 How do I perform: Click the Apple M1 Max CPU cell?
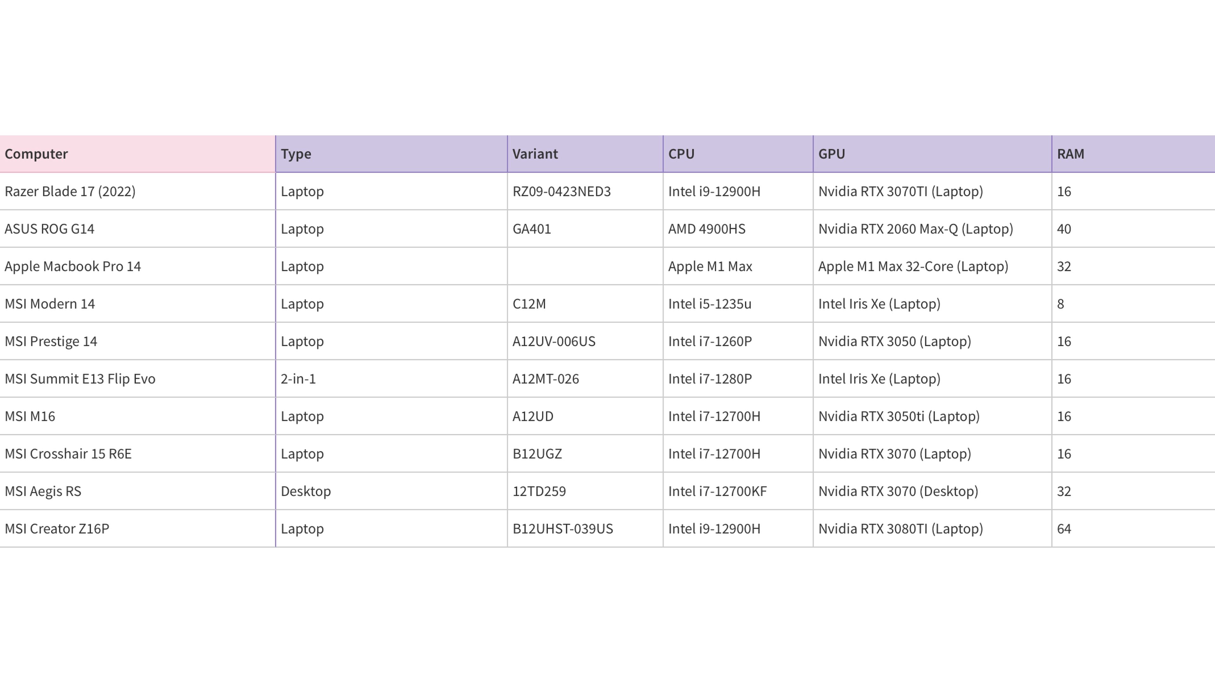click(738, 266)
